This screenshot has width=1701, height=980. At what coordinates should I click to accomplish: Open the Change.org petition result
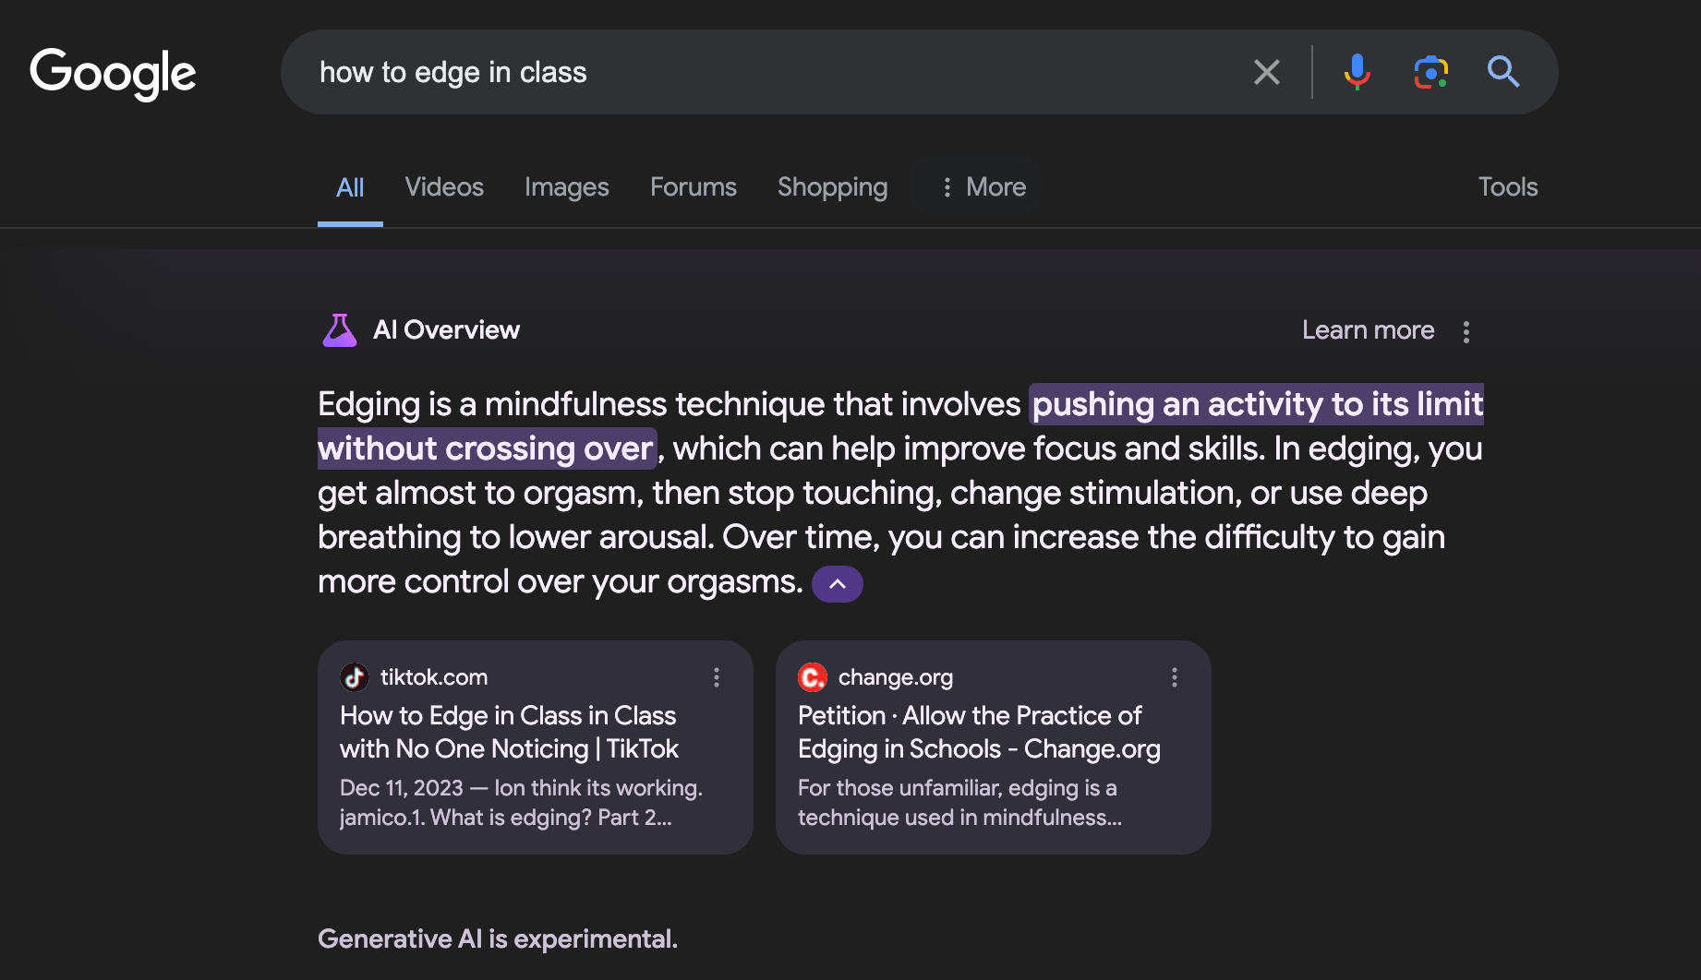tap(978, 732)
